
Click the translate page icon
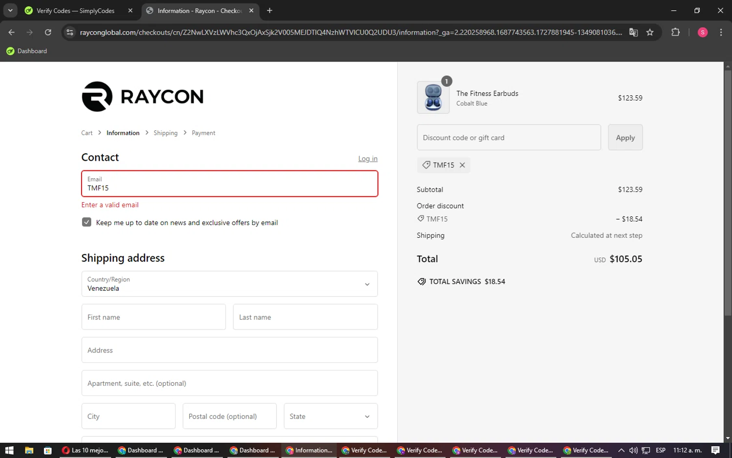pos(633,32)
